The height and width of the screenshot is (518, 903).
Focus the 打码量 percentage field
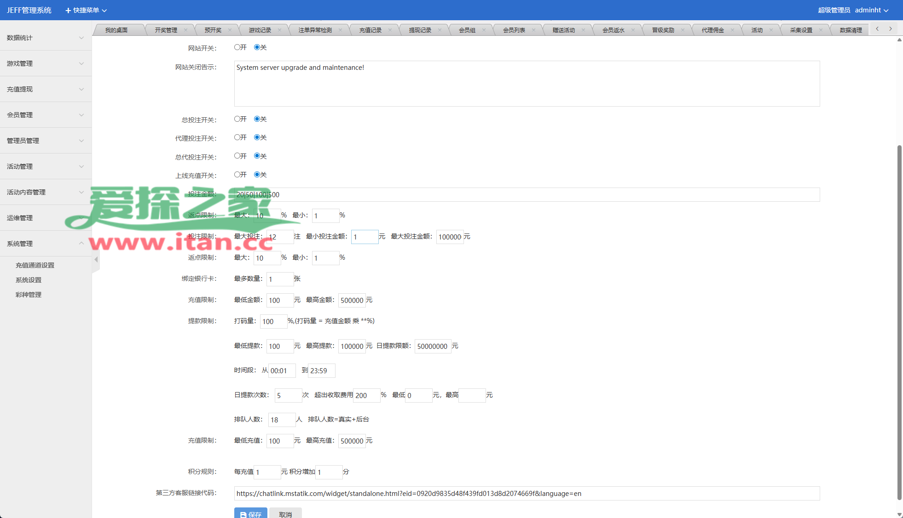274,321
